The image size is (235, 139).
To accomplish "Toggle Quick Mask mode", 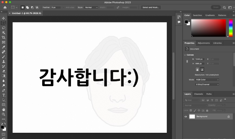I will pyautogui.click(x=4, y=134).
